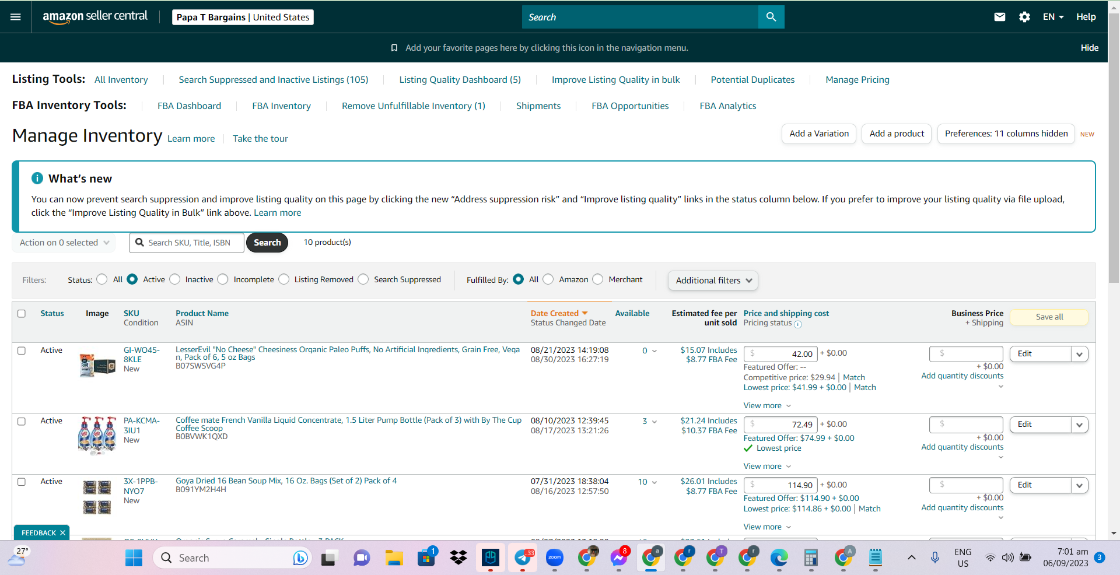Click the microphone icon in system tray

935,558
